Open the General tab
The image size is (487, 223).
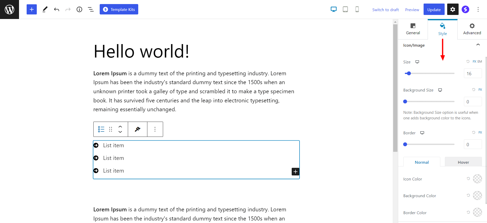coord(413,29)
